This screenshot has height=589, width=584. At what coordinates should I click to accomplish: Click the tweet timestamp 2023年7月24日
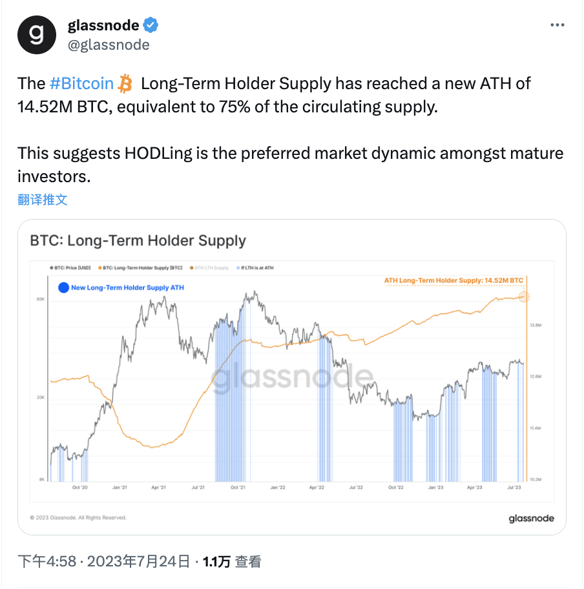tap(136, 562)
